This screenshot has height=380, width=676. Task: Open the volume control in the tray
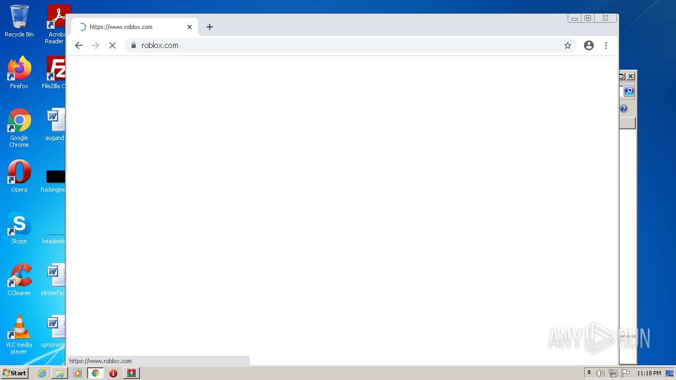coord(600,373)
